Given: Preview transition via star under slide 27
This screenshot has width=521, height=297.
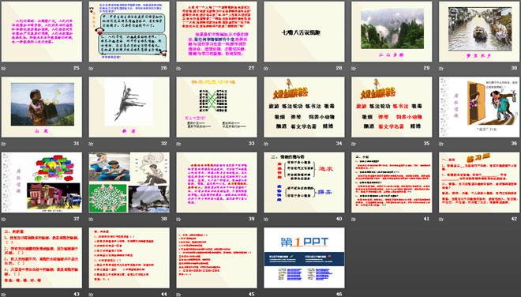Looking at the screenshot, I should pos(178,68).
